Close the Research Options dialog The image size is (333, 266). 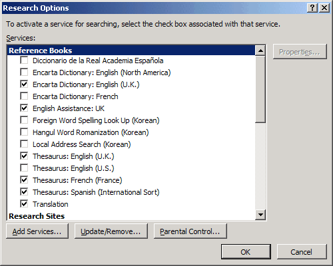tap(324, 8)
